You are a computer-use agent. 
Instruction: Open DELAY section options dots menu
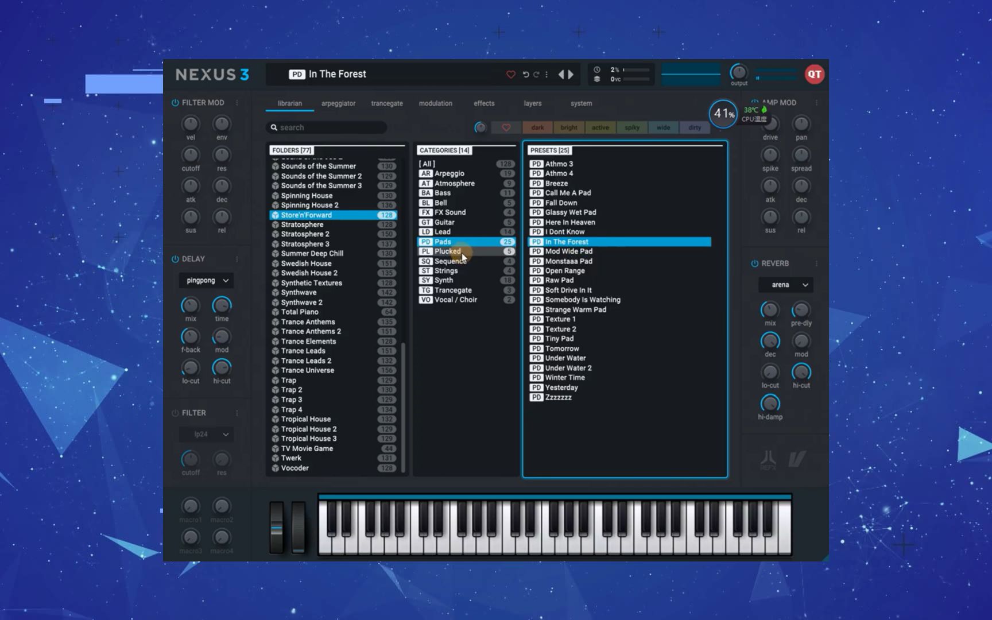(x=237, y=259)
